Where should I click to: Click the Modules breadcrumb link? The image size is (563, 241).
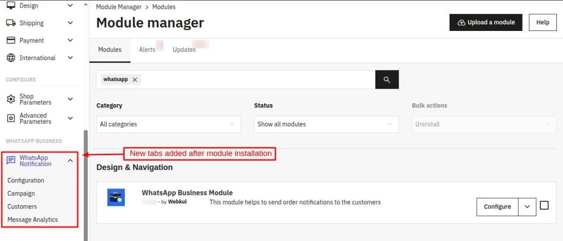164,7
